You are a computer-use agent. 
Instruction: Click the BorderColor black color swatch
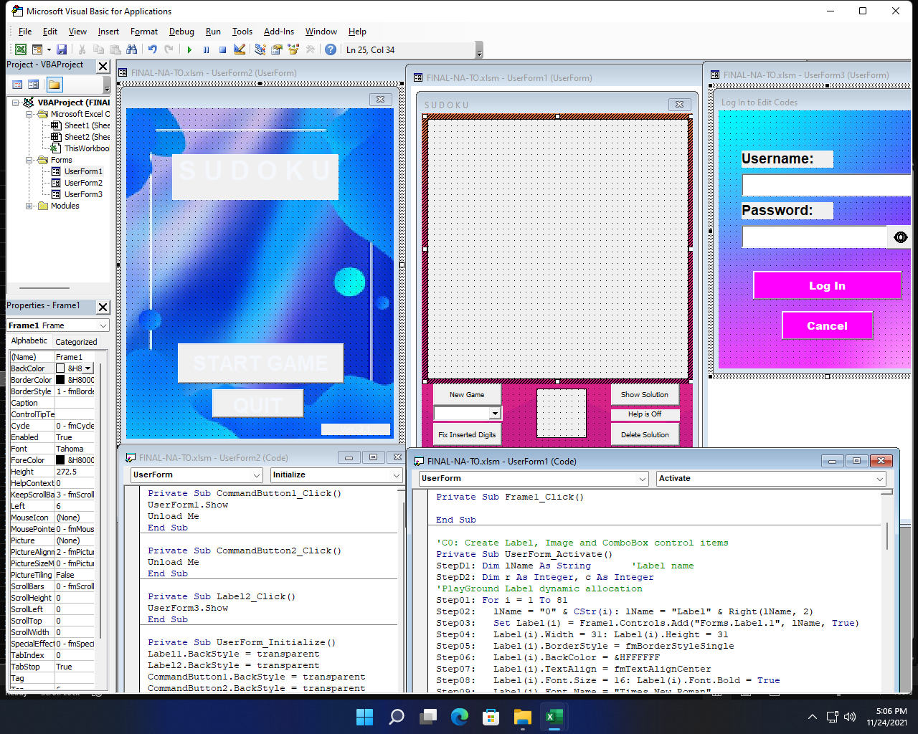pos(60,380)
